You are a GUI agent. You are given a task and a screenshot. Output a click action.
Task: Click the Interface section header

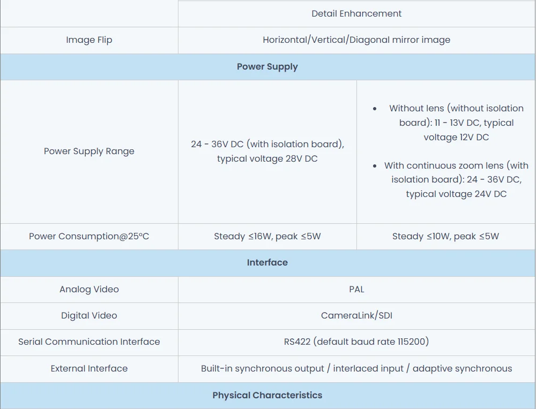[267, 263]
